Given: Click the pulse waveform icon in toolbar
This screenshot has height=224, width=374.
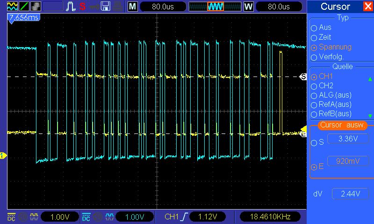Looking at the screenshot, I should [71, 7].
